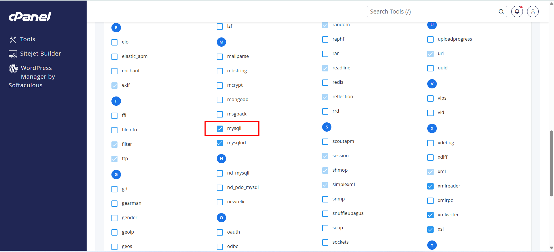The height and width of the screenshot is (252, 554).
Task: Enable the mongodb extension checkbox
Action: click(x=220, y=100)
